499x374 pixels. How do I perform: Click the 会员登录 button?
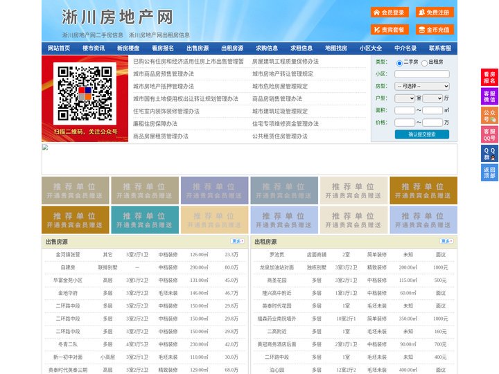389,12
